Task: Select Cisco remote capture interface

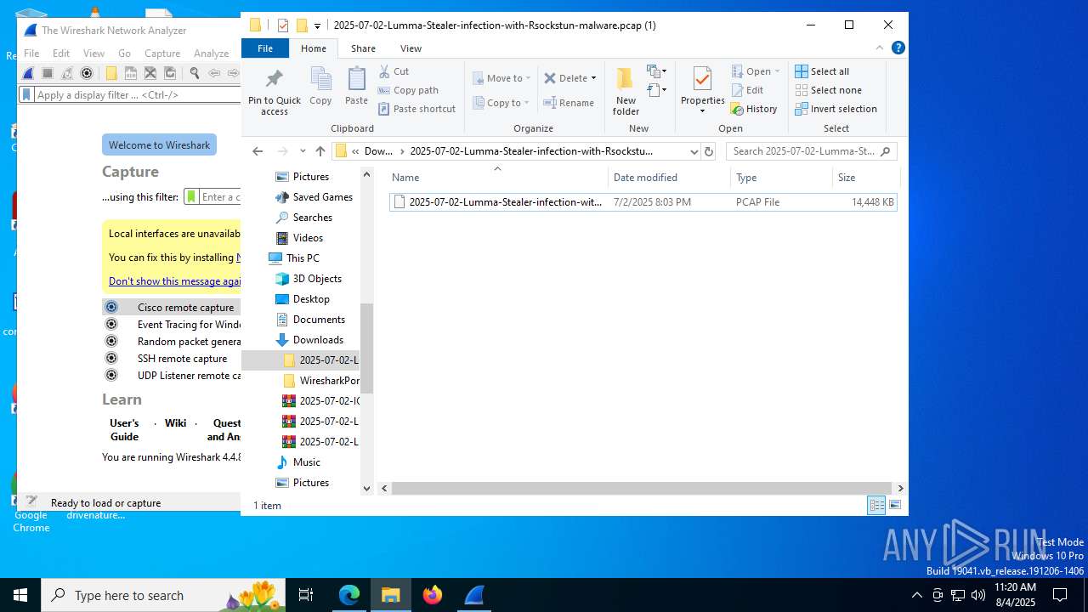Action: point(172,307)
